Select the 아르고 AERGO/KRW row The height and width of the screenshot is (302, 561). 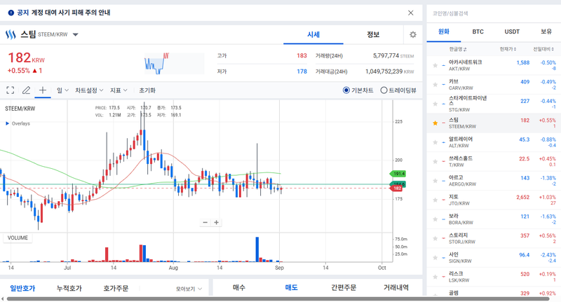(x=494, y=181)
